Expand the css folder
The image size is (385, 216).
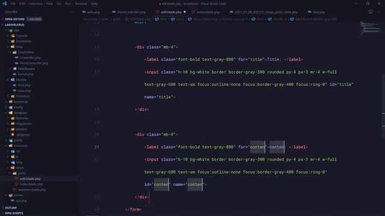click(x=18, y=151)
